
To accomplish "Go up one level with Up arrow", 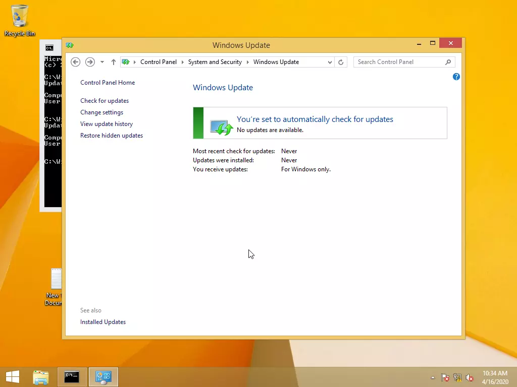I will coord(114,62).
